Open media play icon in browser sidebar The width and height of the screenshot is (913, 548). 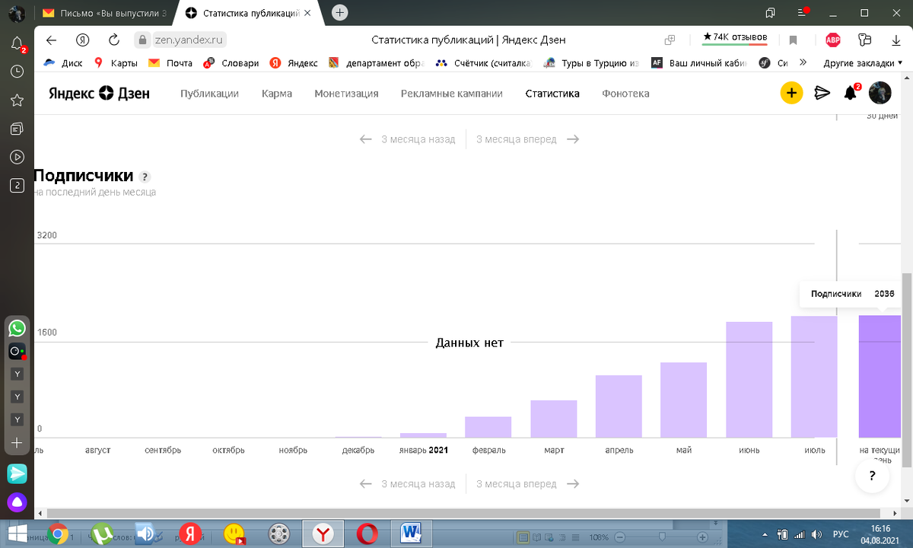pyautogui.click(x=17, y=157)
